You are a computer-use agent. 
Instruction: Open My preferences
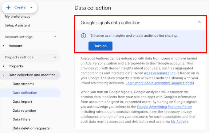pos(18,17)
